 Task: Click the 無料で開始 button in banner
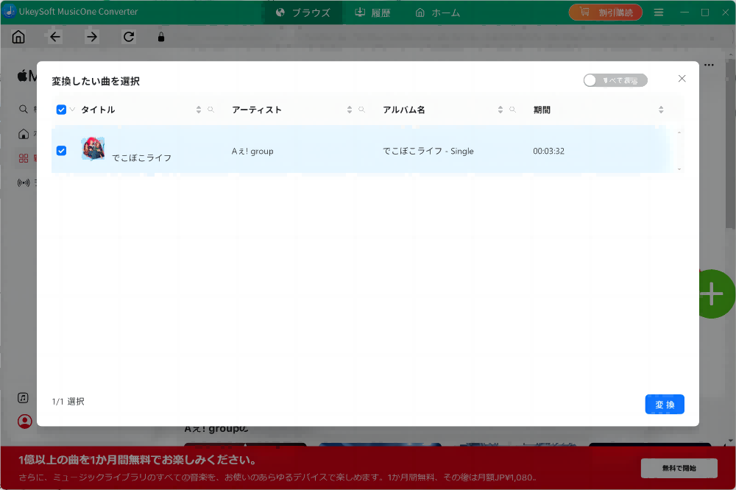[679, 468]
